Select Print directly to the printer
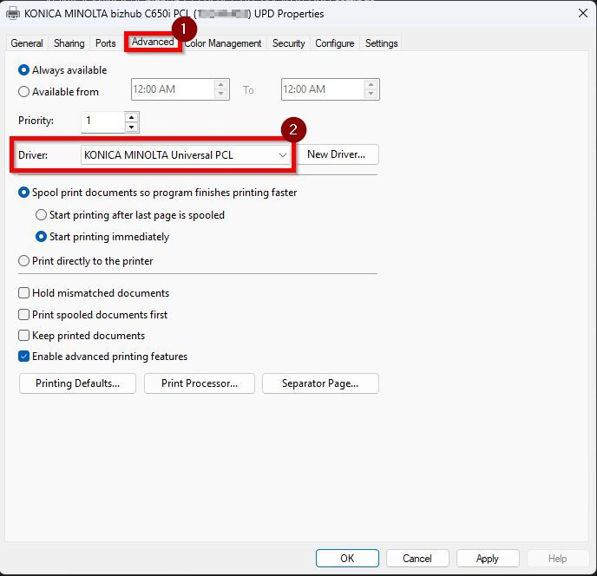This screenshot has height=576, width=597. (x=24, y=260)
